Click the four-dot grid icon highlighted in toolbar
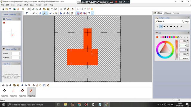The width and height of the screenshot is (191, 107). pos(93,13)
